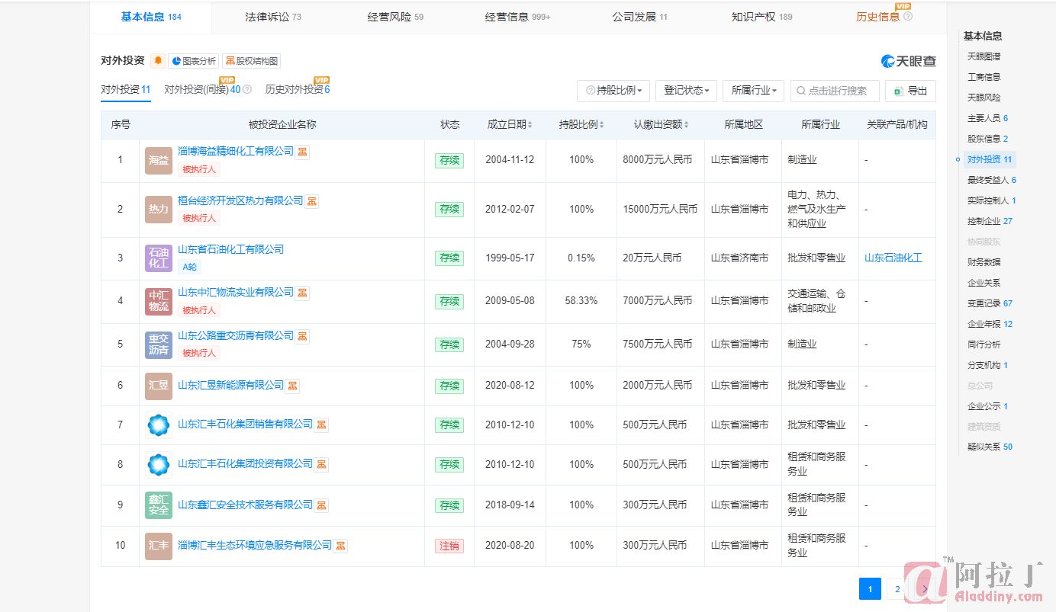The image size is (1056, 612).
Task: Click equity icon next to 山东汇丰石化集团投资有限公司
Action: (322, 464)
